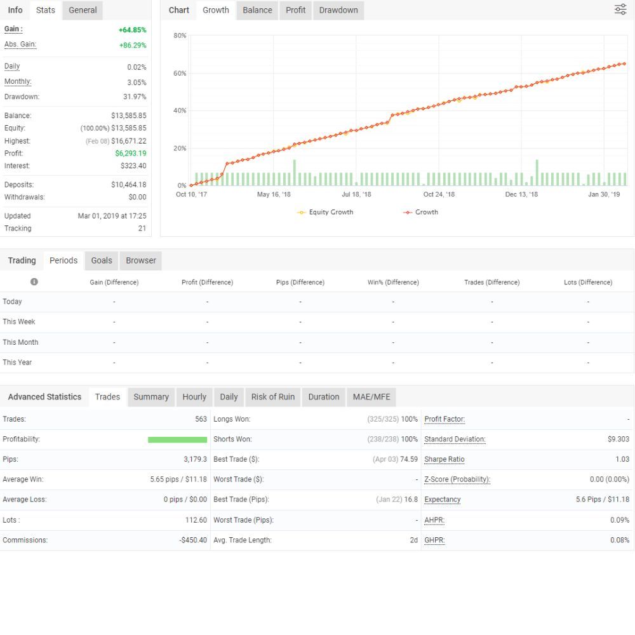The height and width of the screenshot is (635, 635).
Task: Click the Z-Score (Probability) label
Action: [x=457, y=479]
